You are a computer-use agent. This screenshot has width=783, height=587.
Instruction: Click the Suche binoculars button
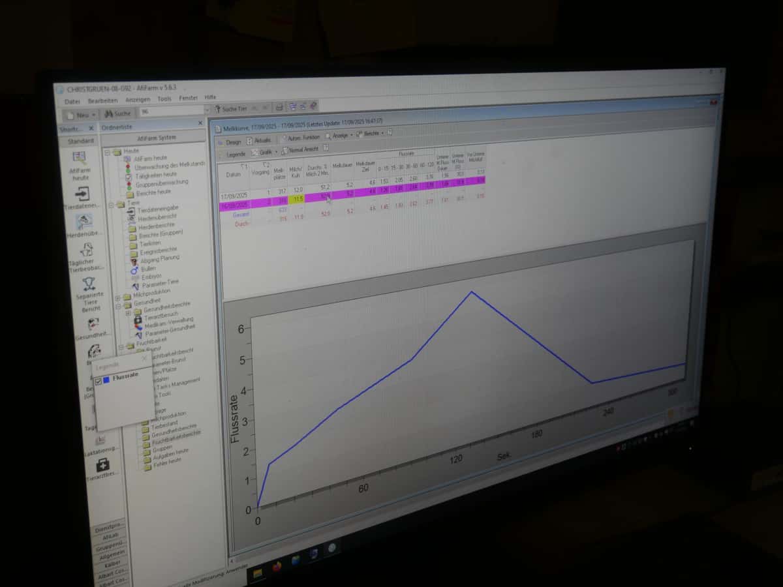118,113
